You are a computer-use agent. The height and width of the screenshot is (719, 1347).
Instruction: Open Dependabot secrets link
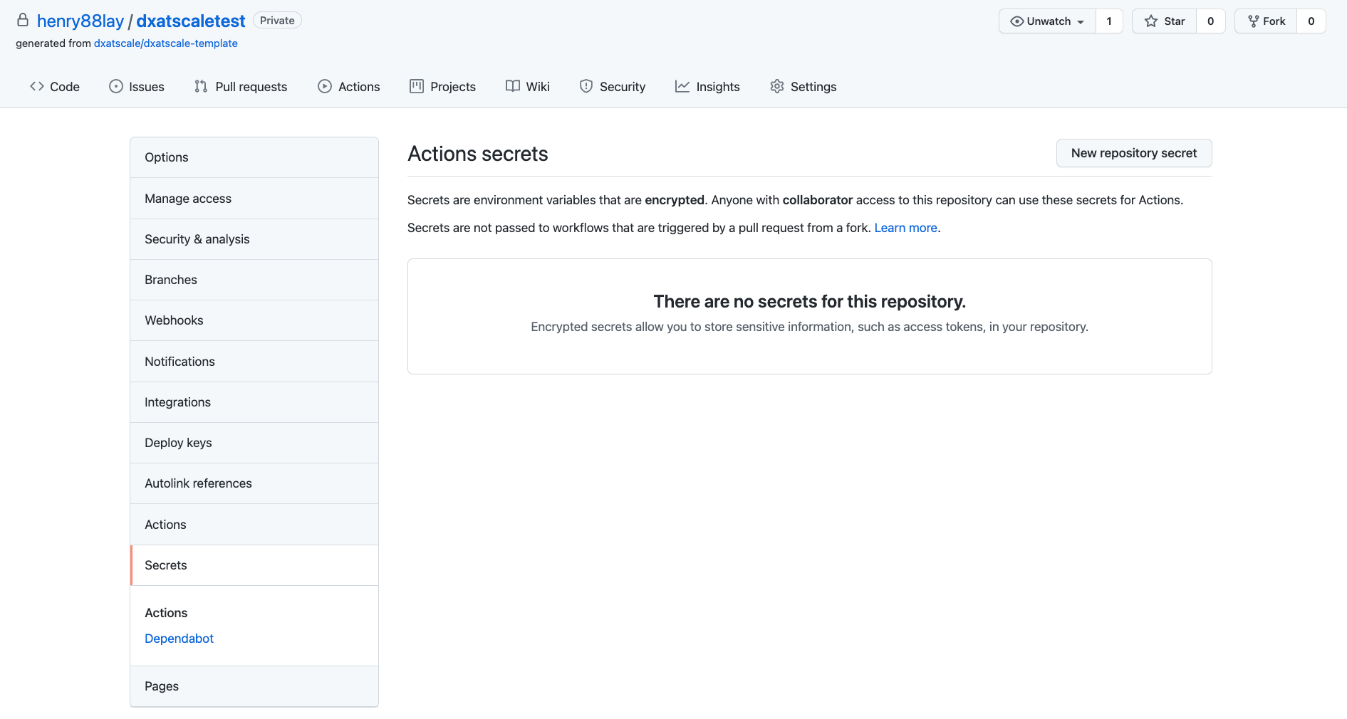pyautogui.click(x=179, y=639)
